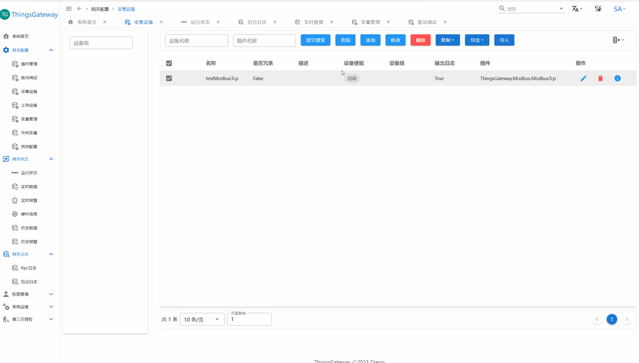639x363 pixels.
Task: Open the blue info icon for testModbusTcp
Action: (617, 78)
